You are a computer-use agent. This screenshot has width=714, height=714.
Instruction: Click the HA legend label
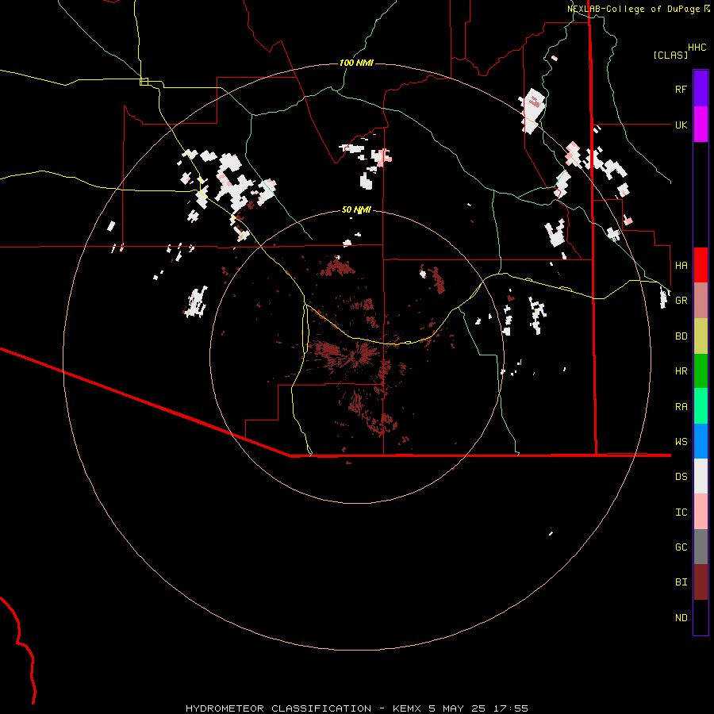click(x=681, y=265)
